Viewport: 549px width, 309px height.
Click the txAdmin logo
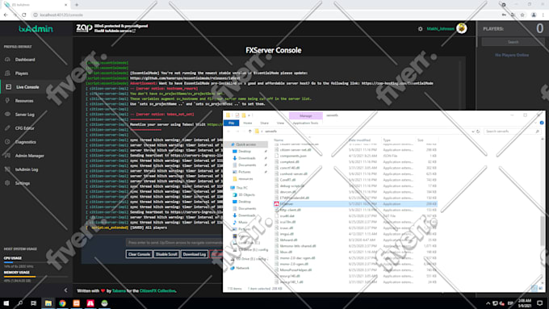tap(36, 29)
